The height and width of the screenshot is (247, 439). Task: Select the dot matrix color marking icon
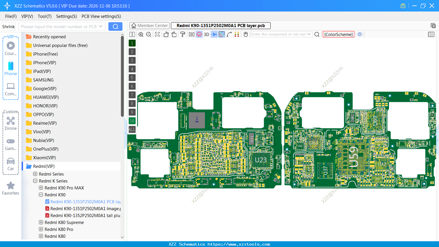click(x=237, y=34)
